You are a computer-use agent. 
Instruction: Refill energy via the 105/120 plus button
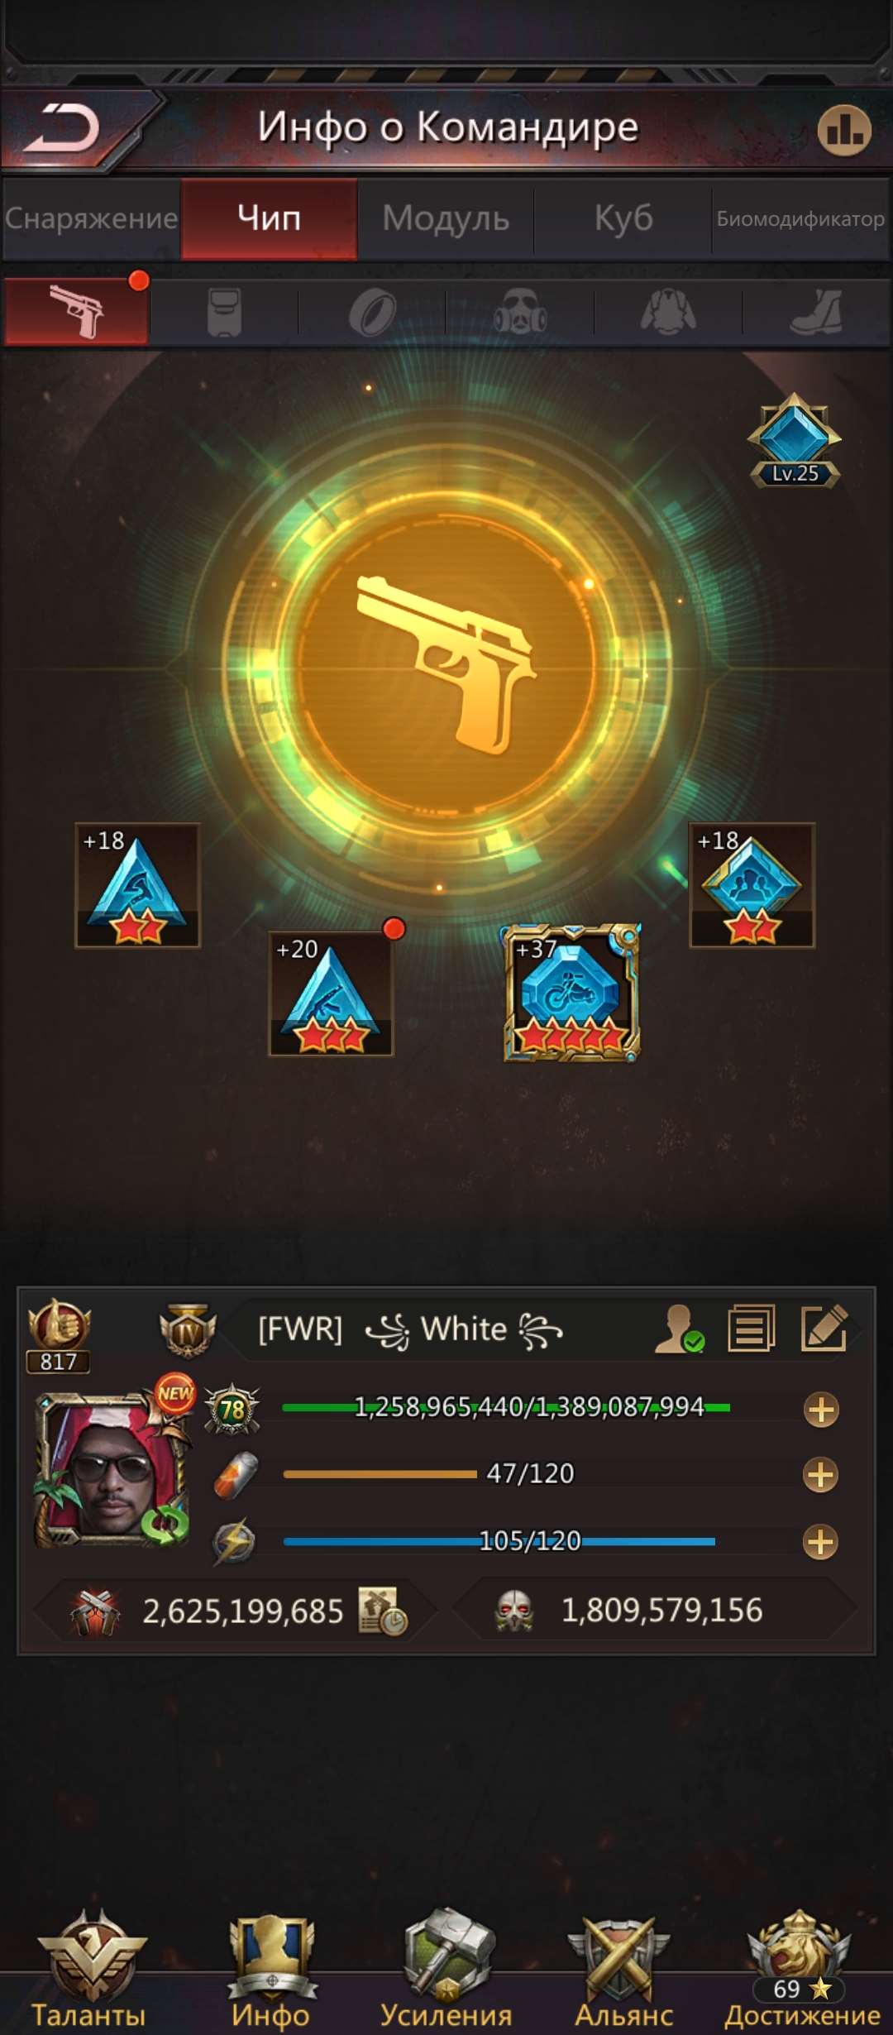tap(821, 1542)
